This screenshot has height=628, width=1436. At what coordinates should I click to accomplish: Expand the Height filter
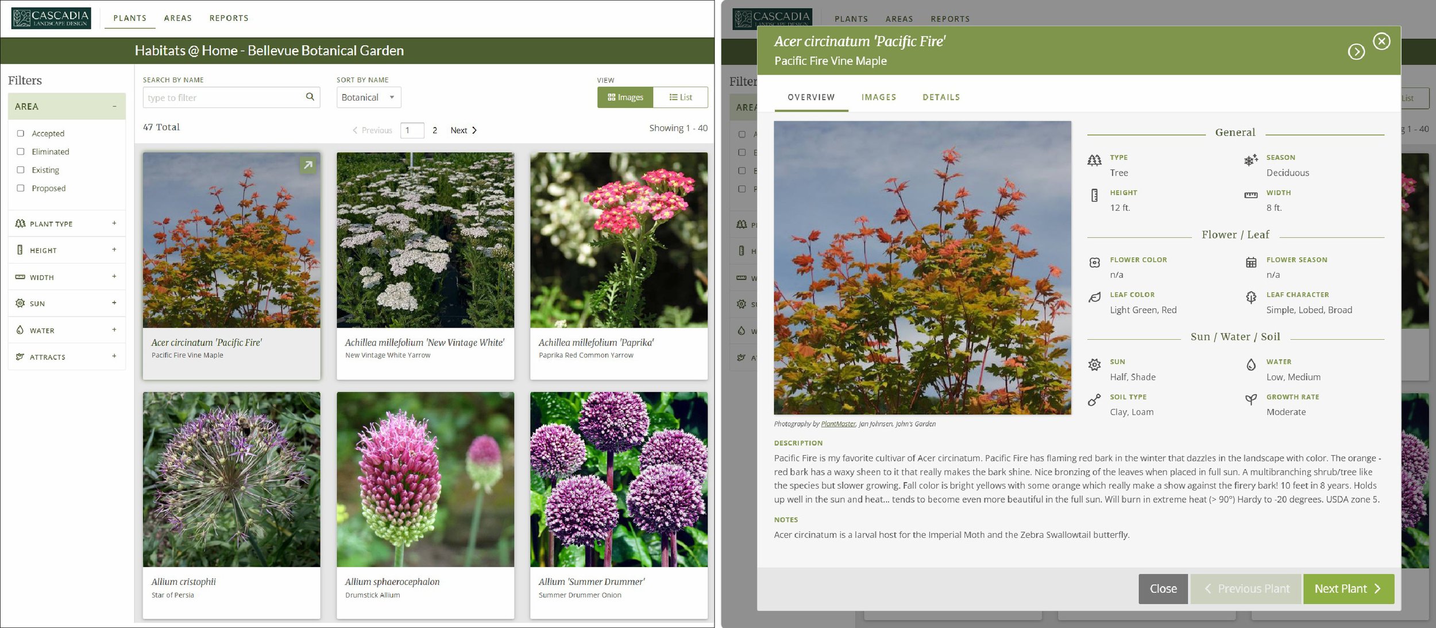tap(114, 250)
